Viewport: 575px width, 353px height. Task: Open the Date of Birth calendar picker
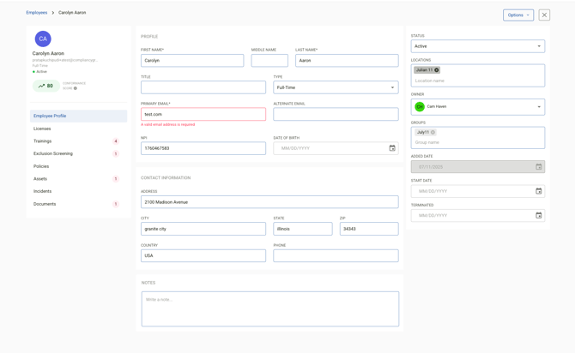[x=392, y=148]
